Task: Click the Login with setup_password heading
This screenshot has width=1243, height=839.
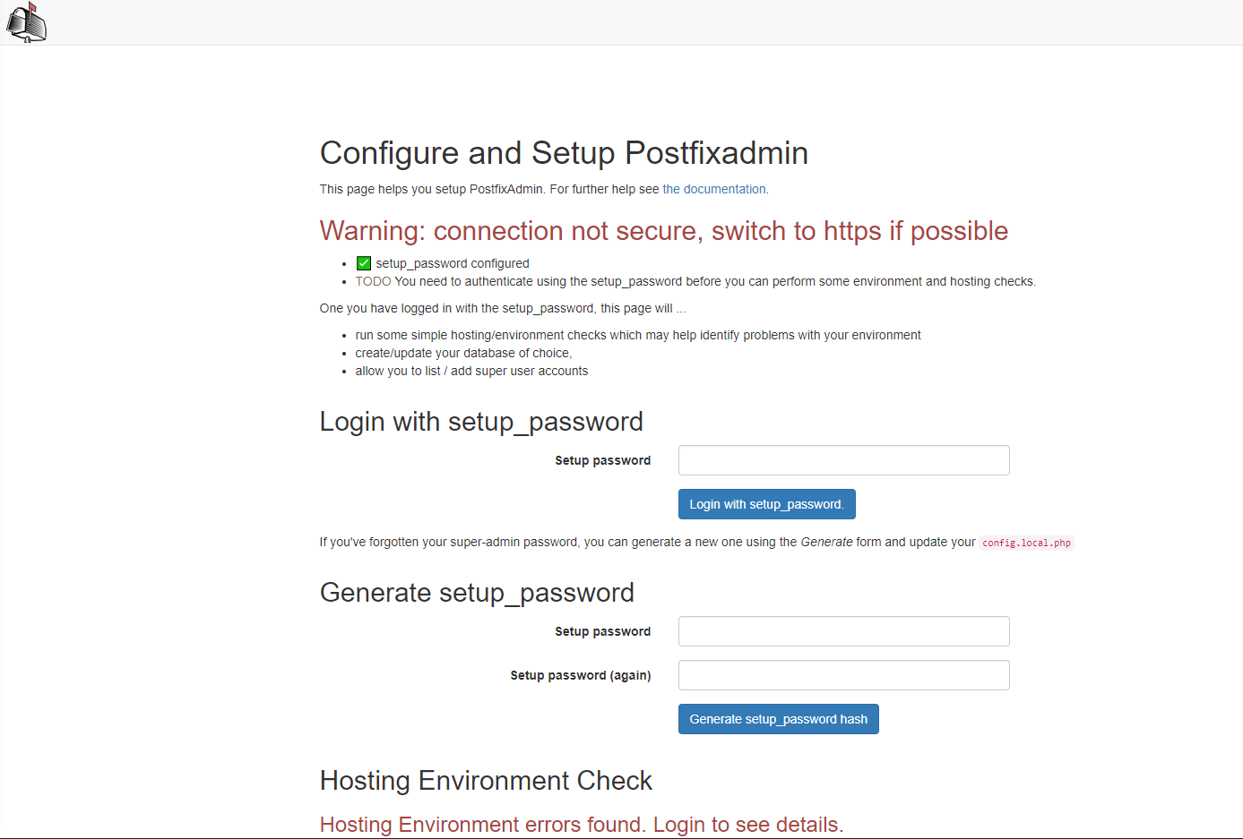Action: 481,422
